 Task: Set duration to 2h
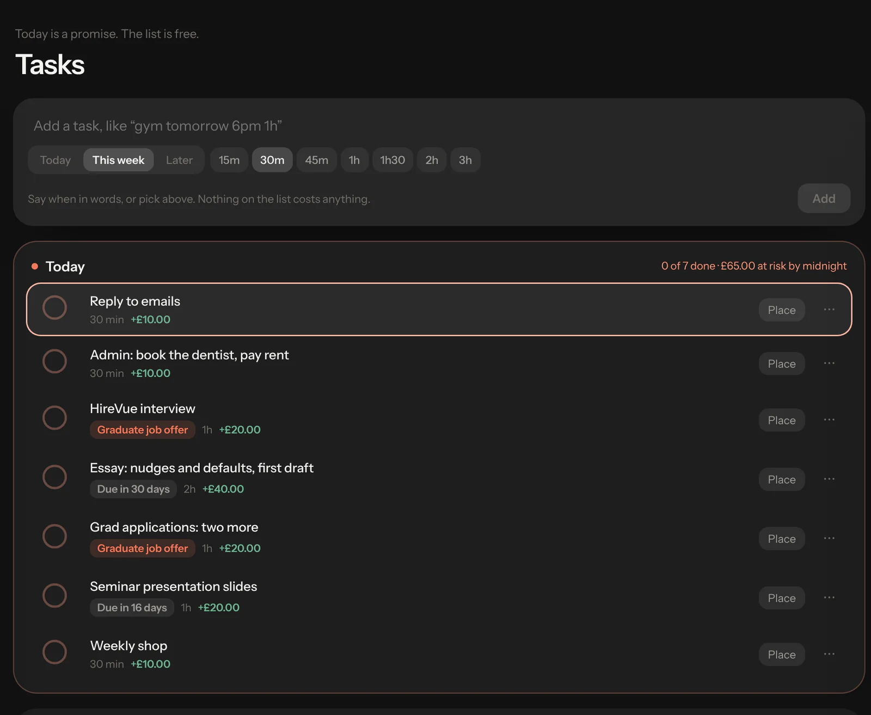[x=432, y=160]
